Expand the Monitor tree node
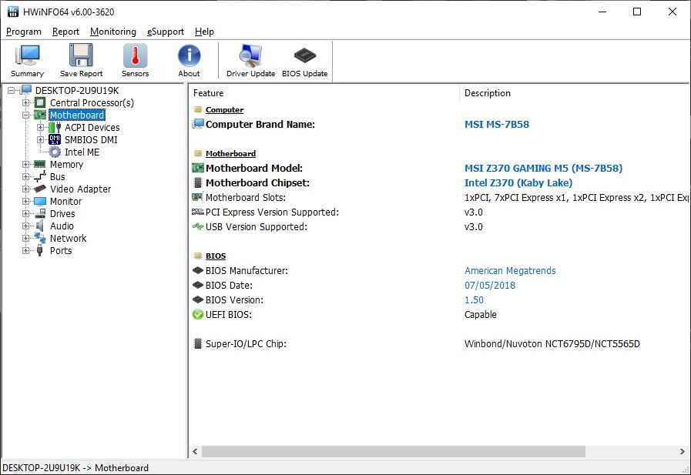Screen dimensions: 691x475 tap(26, 201)
